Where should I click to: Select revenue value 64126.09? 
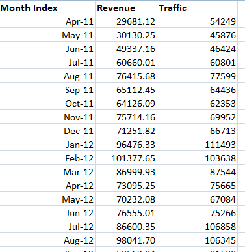126,104
